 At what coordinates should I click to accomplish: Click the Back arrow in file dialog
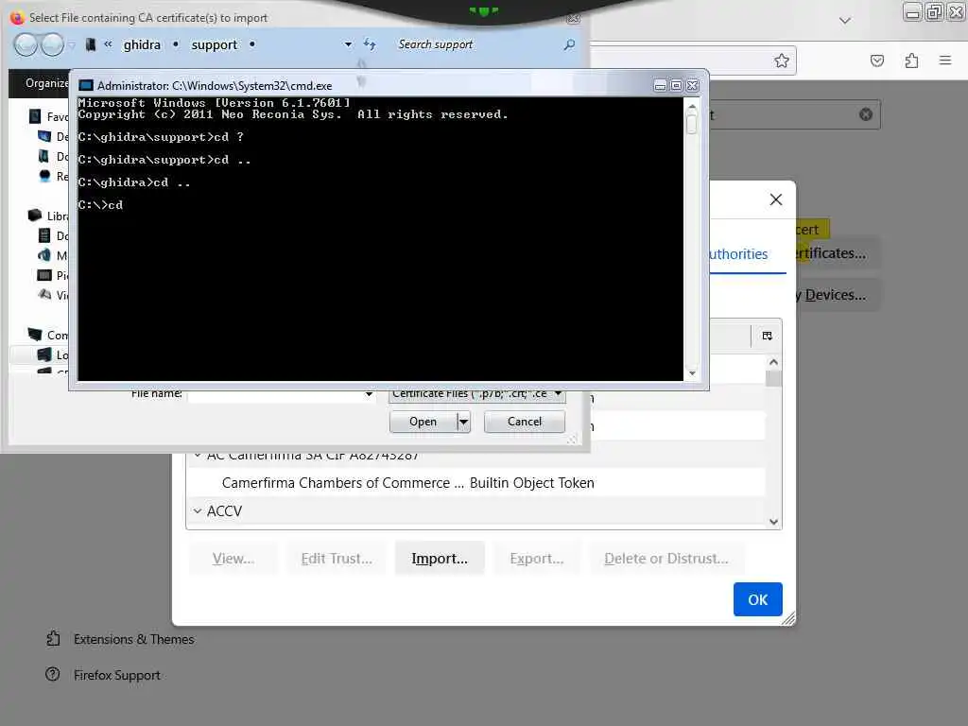click(x=26, y=44)
